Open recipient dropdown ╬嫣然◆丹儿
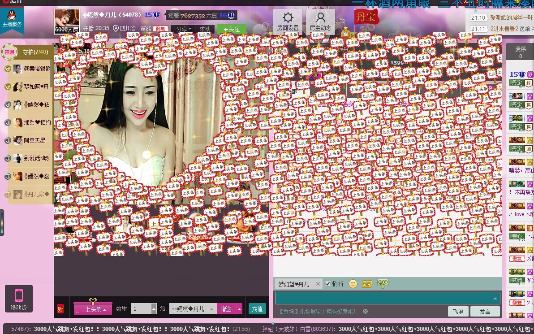 [193, 309]
